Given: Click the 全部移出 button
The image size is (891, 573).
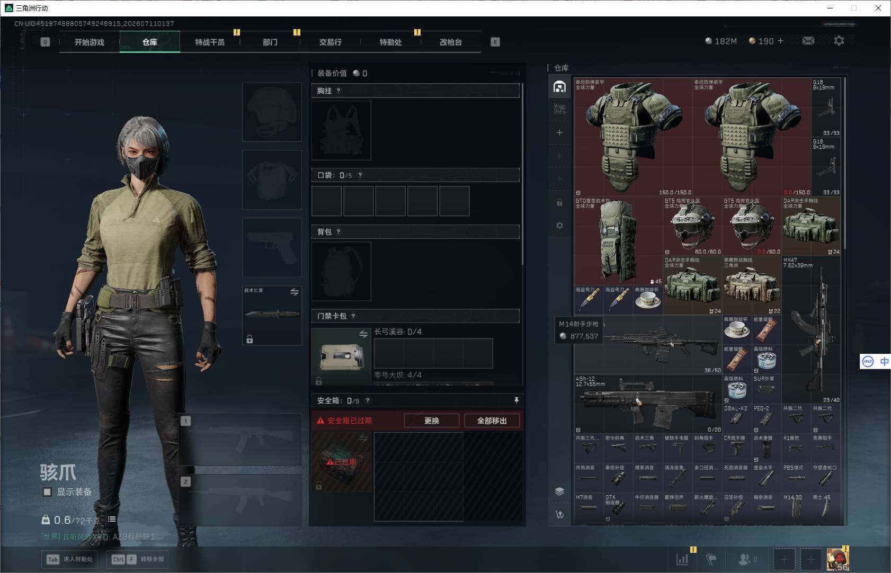Looking at the screenshot, I should pos(492,420).
